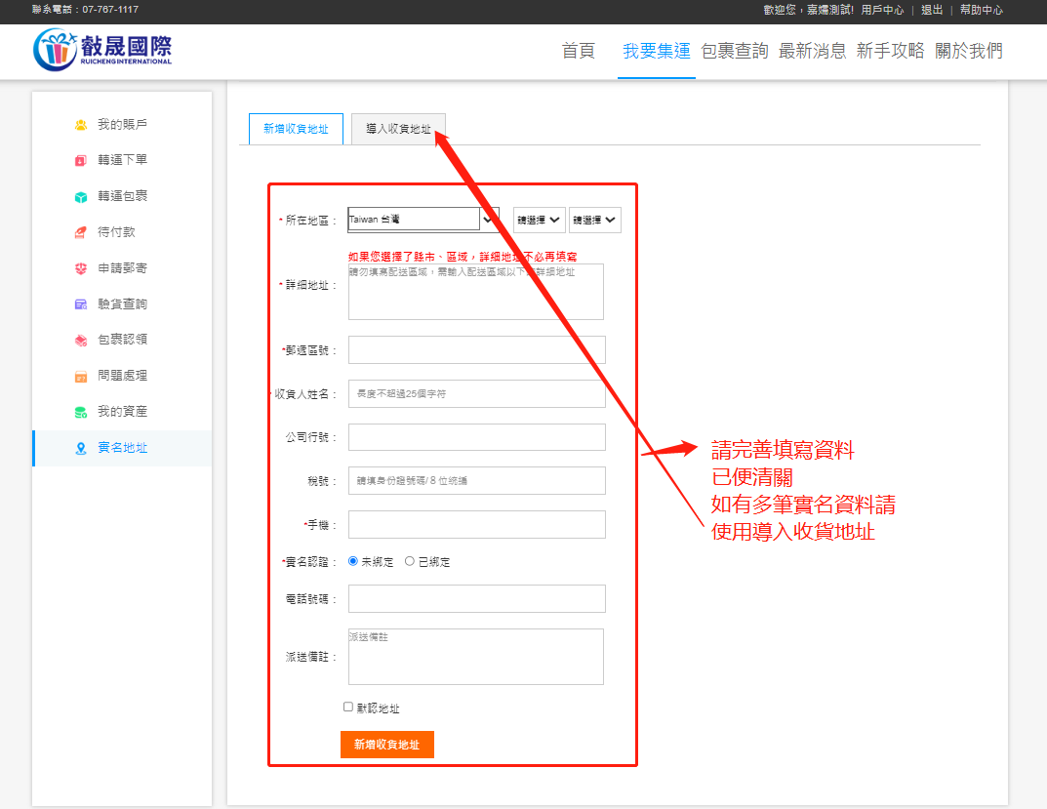
Task: Click the 待付款 sidebar icon
Action: click(81, 232)
